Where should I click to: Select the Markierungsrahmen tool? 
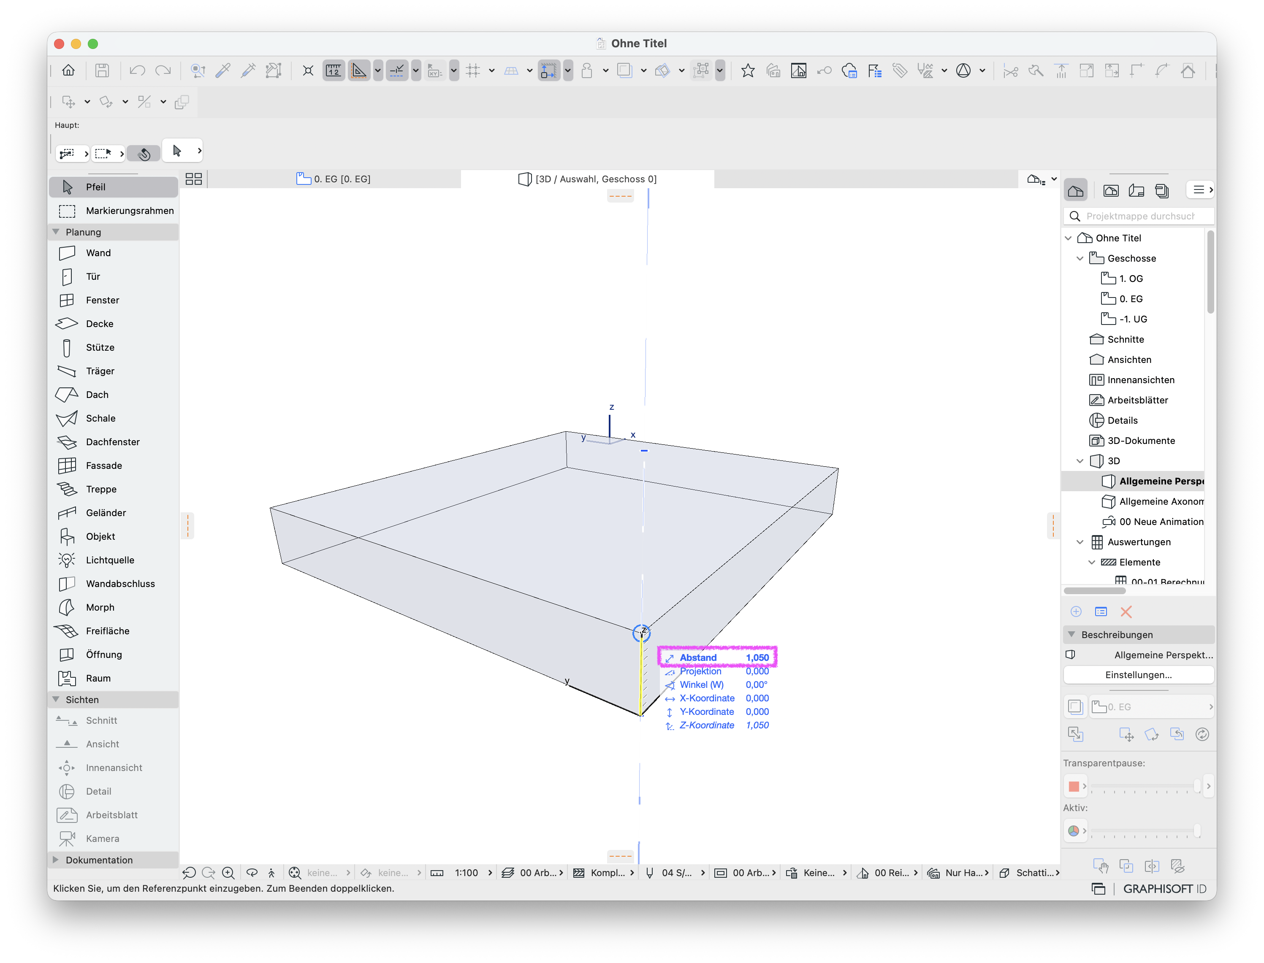pos(113,211)
